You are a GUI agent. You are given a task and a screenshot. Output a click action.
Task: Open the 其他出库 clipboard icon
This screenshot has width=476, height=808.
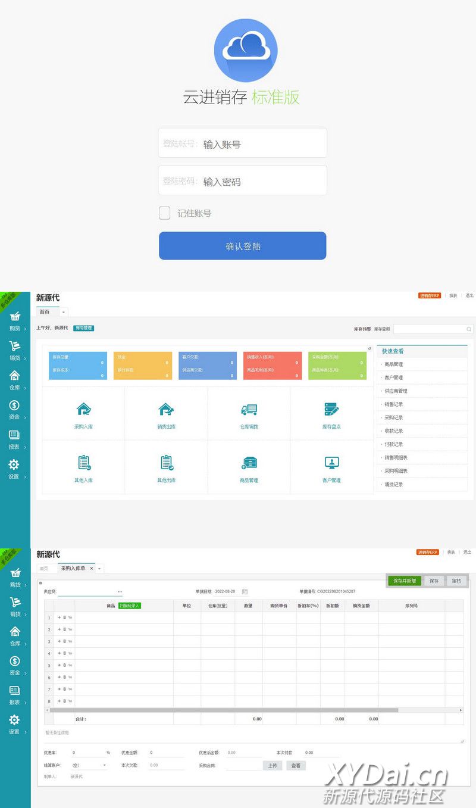166,463
